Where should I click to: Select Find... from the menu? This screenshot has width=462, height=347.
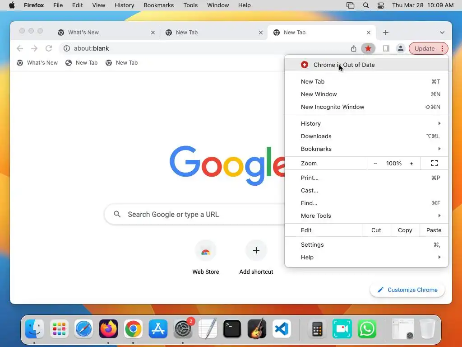point(366,203)
